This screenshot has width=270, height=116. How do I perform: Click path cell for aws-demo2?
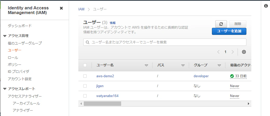coord(157,76)
